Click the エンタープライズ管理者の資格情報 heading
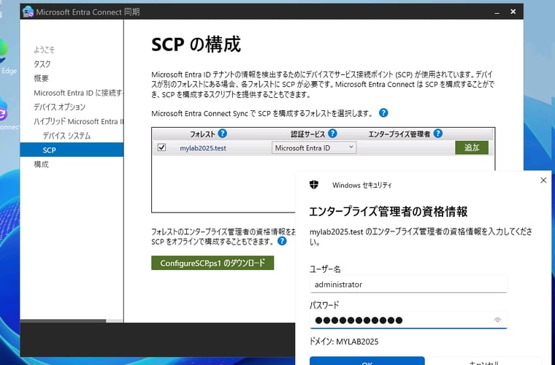This screenshot has height=365, width=555. point(388,212)
